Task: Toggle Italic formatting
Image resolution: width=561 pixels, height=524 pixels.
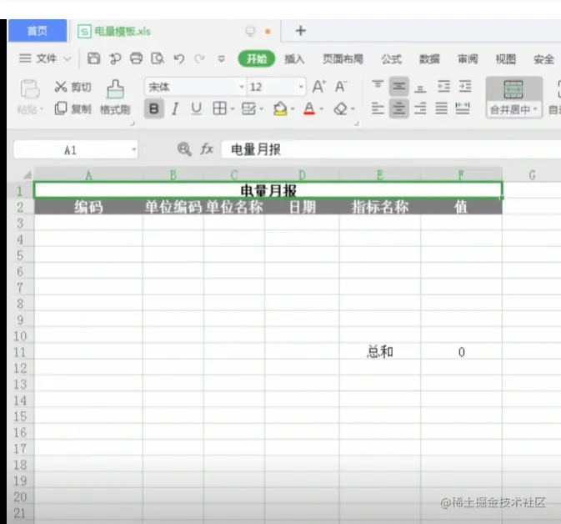Action: pyautogui.click(x=175, y=108)
